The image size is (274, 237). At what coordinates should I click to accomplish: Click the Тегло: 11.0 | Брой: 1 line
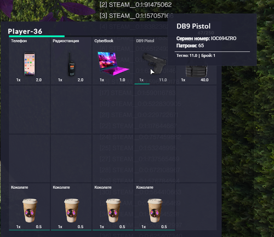[196, 55]
